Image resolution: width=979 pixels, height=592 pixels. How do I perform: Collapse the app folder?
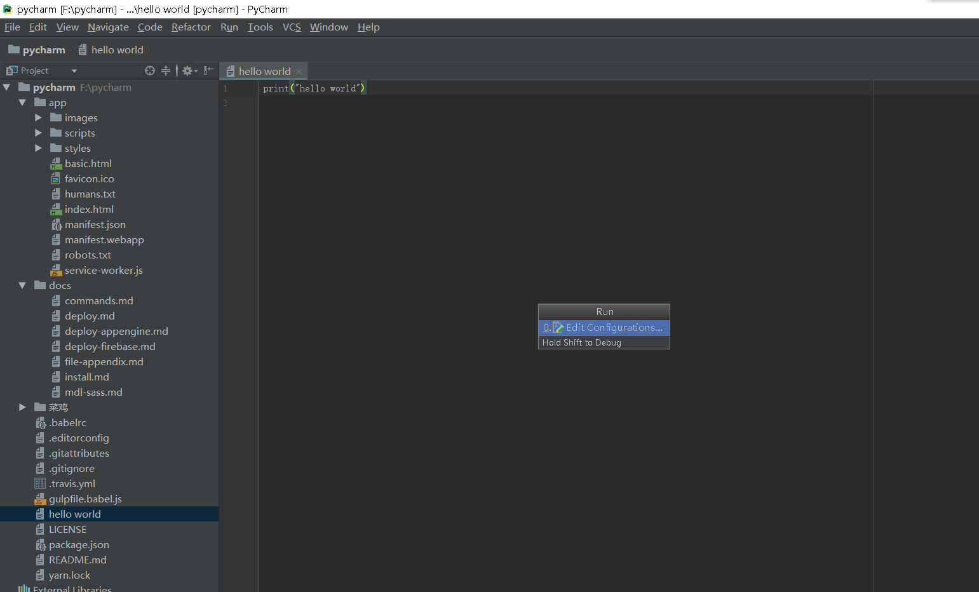click(x=22, y=102)
